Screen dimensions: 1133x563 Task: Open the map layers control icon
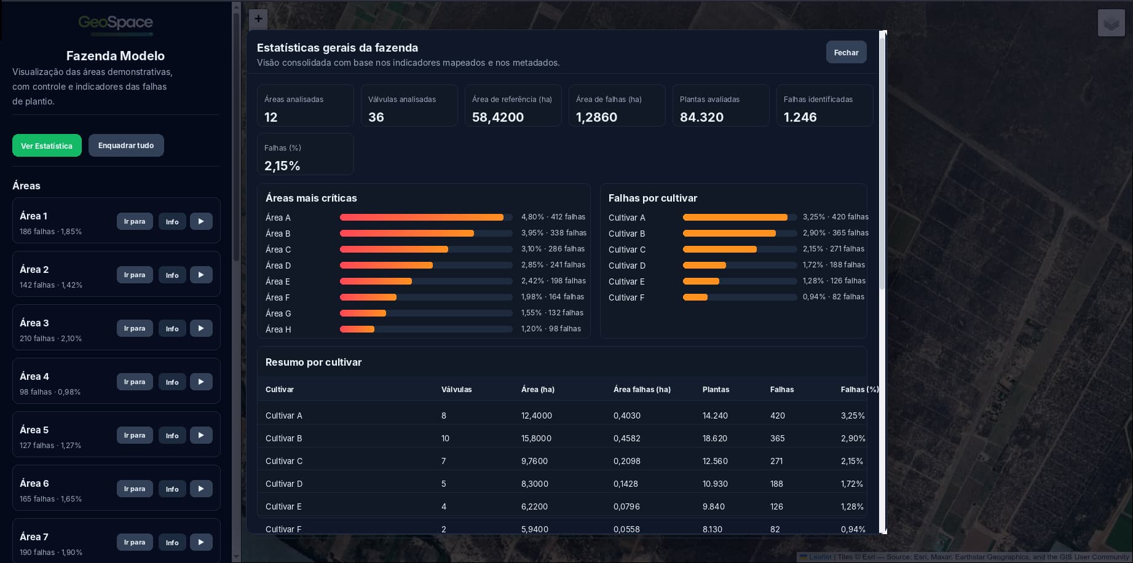pyautogui.click(x=1111, y=23)
